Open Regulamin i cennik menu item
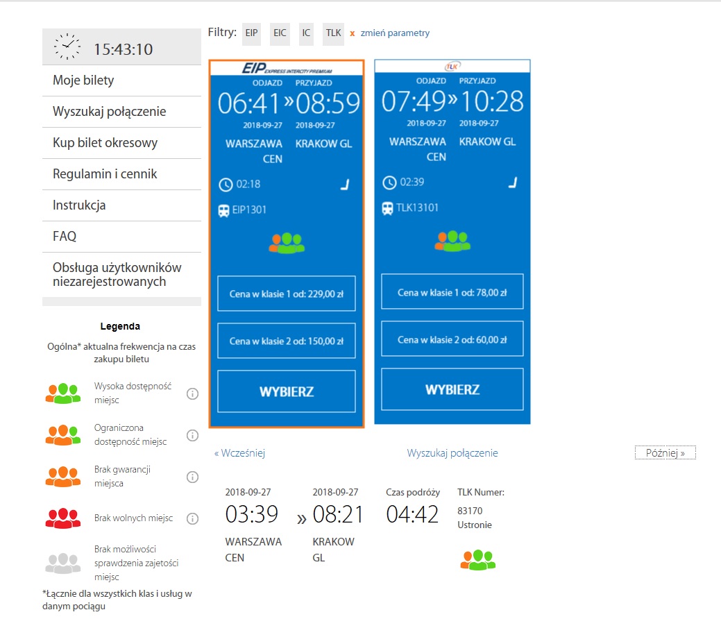This screenshot has height=619, width=721. point(122,174)
